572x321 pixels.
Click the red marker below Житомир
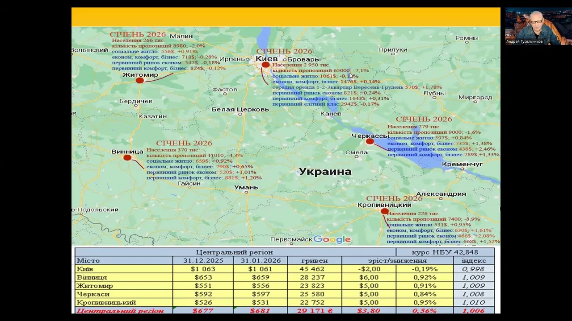coord(140,80)
